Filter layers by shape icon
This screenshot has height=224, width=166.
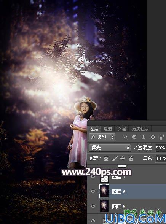click(153, 137)
